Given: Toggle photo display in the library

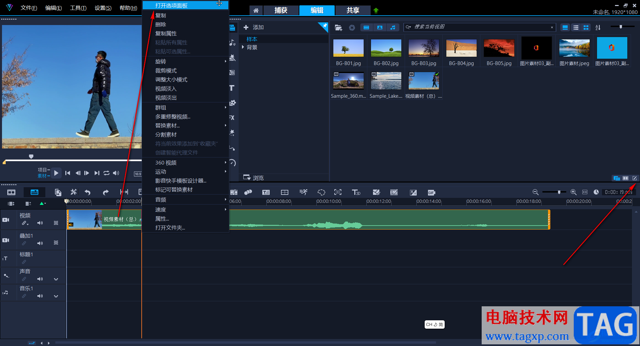Looking at the screenshot, I should [x=380, y=28].
